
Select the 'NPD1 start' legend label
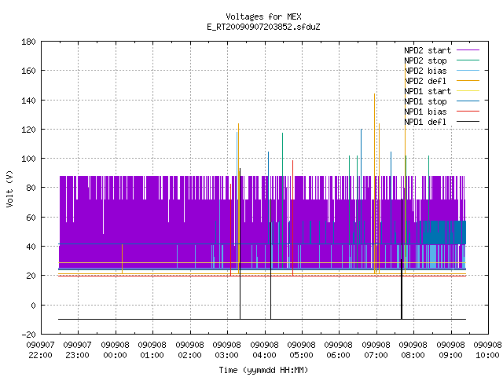pyautogui.click(x=428, y=91)
